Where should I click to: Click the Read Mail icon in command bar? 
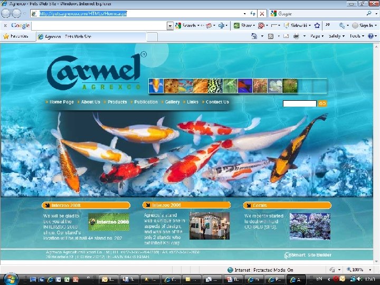286,36
